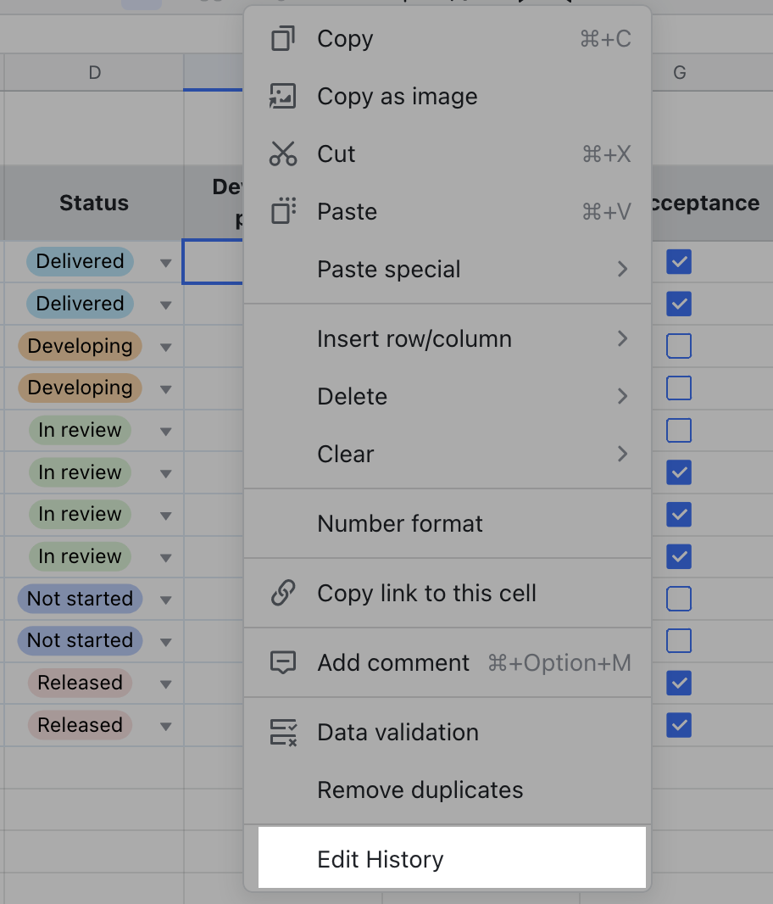Open the status dropdown on the first Delivered chip
Image resolution: width=773 pixels, height=904 pixels.
(165, 262)
